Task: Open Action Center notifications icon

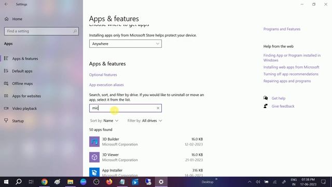Action: tap(323, 182)
